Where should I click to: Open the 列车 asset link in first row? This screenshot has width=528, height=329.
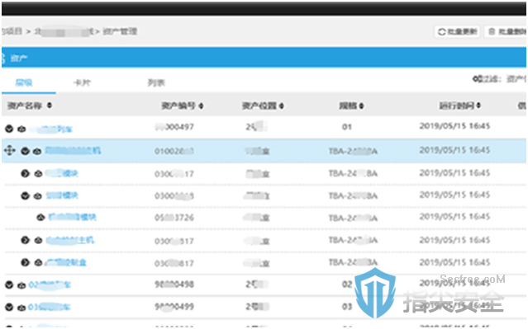[50, 129]
